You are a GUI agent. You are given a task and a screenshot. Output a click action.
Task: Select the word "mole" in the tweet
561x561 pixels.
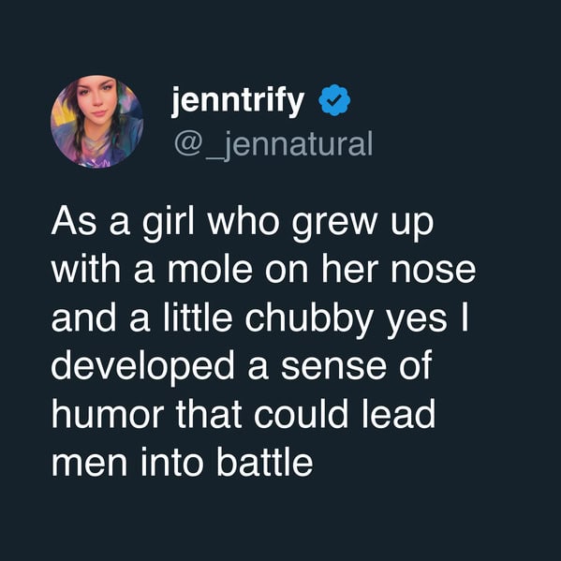tap(210, 269)
